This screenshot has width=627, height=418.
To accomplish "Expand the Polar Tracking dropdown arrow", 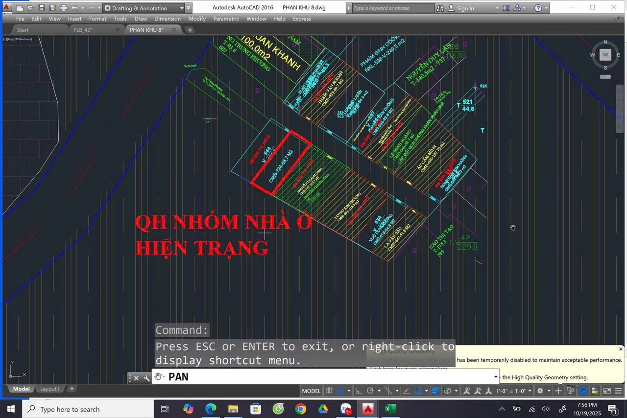I will pyautogui.click(x=379, y=391).
